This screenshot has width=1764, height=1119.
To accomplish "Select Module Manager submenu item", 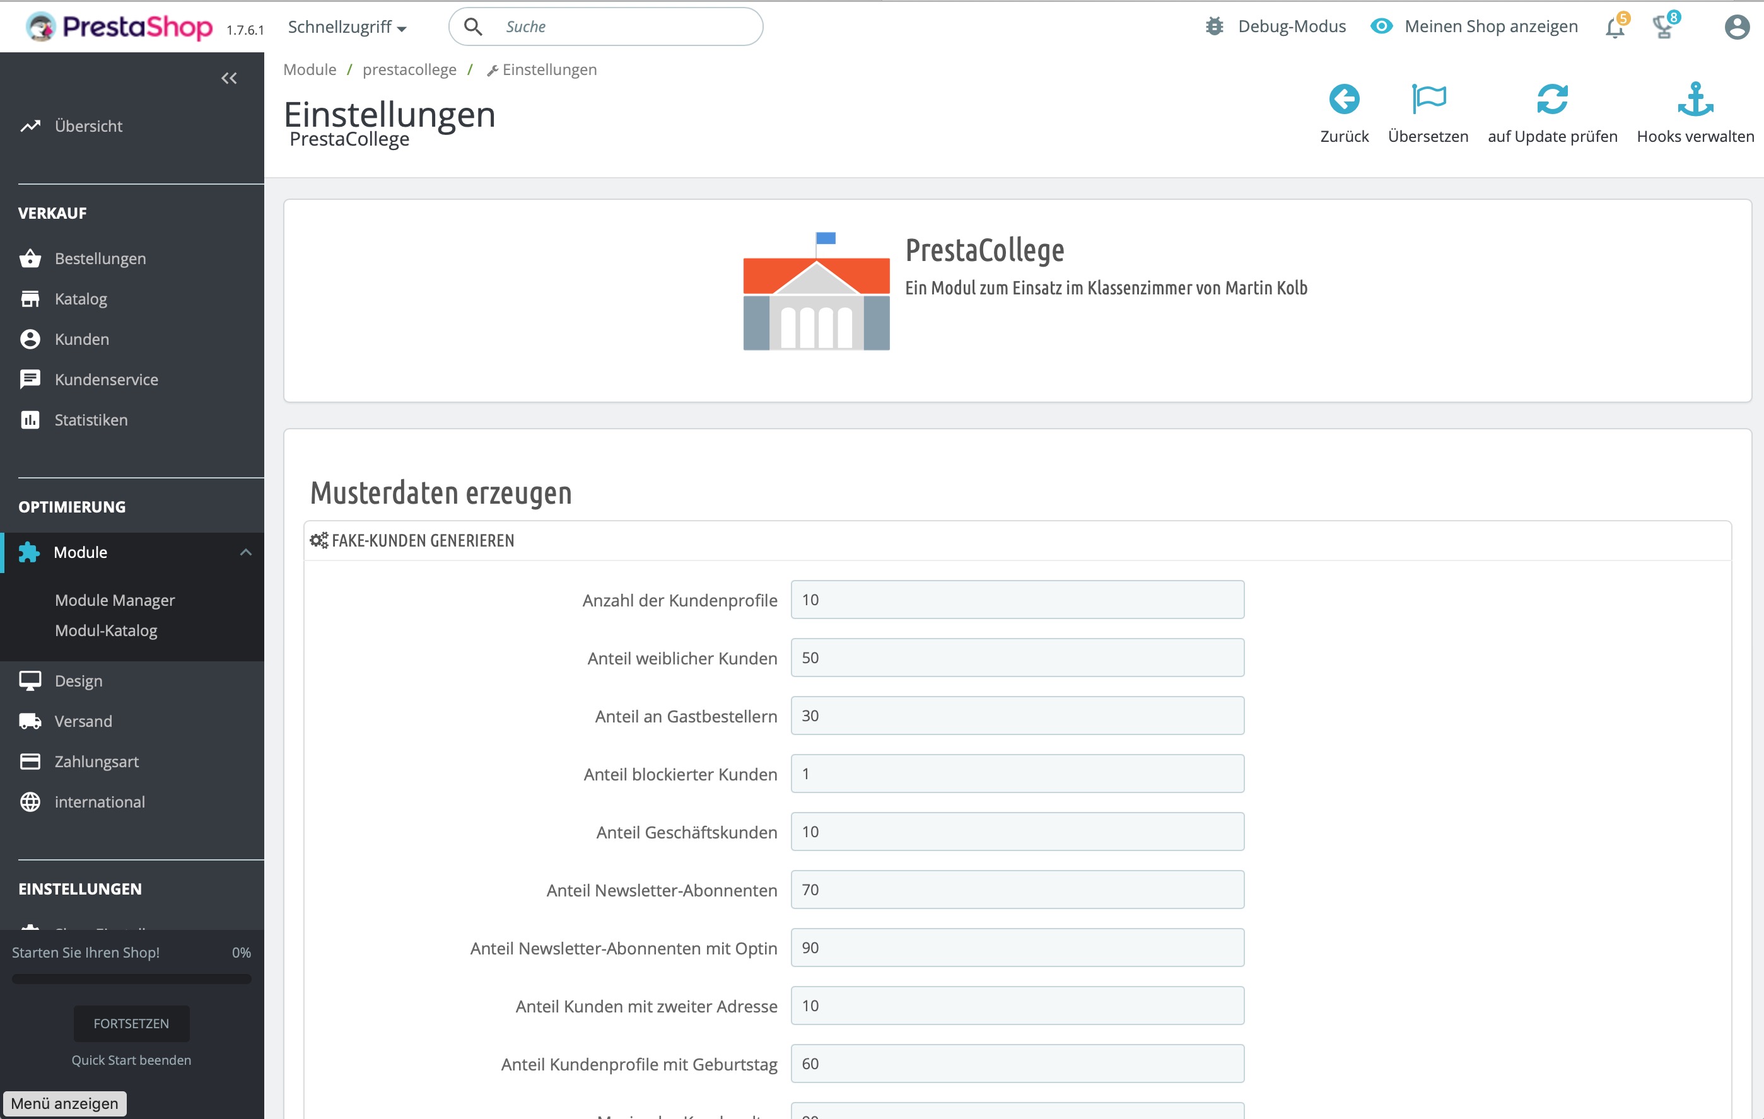I will click(x=114, y=600).
